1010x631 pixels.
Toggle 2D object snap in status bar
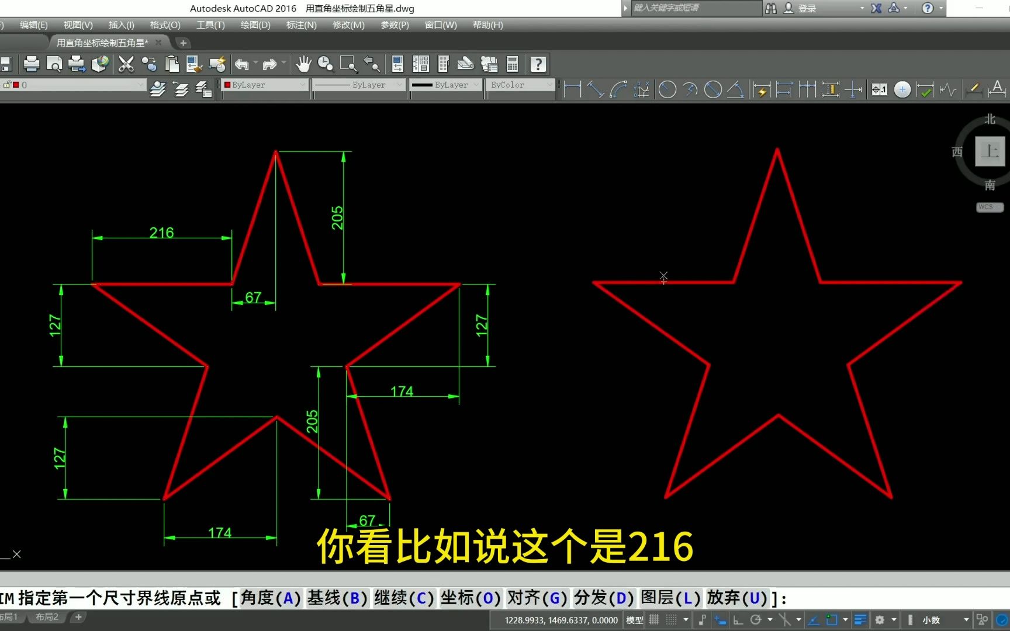[831, 619]
